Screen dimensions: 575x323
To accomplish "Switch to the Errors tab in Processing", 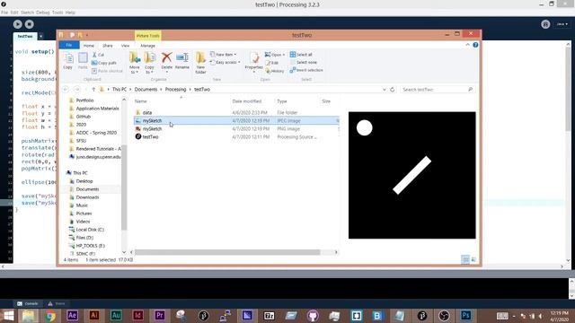I will [57, 303].
